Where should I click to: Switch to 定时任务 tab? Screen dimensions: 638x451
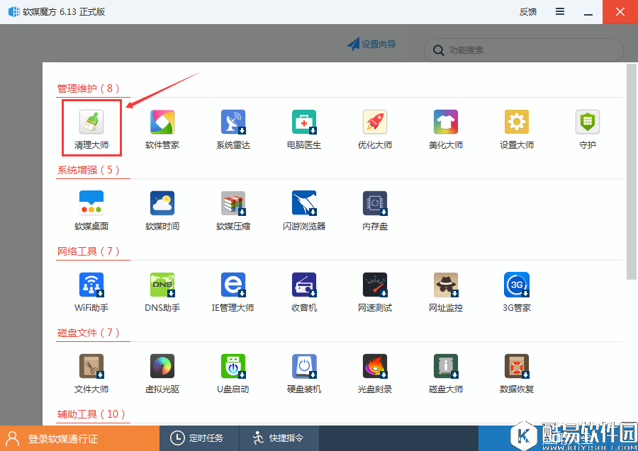coord(199,438)
